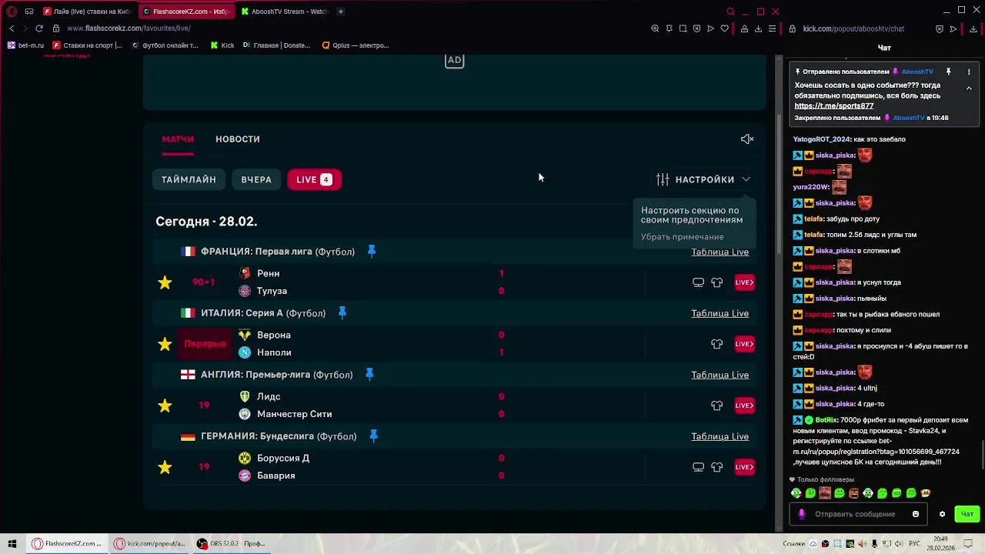Open TV broadcast icon for Ренн match
Image resolution: width=985 pixels, height=554 pixels.
click(698, 282)
